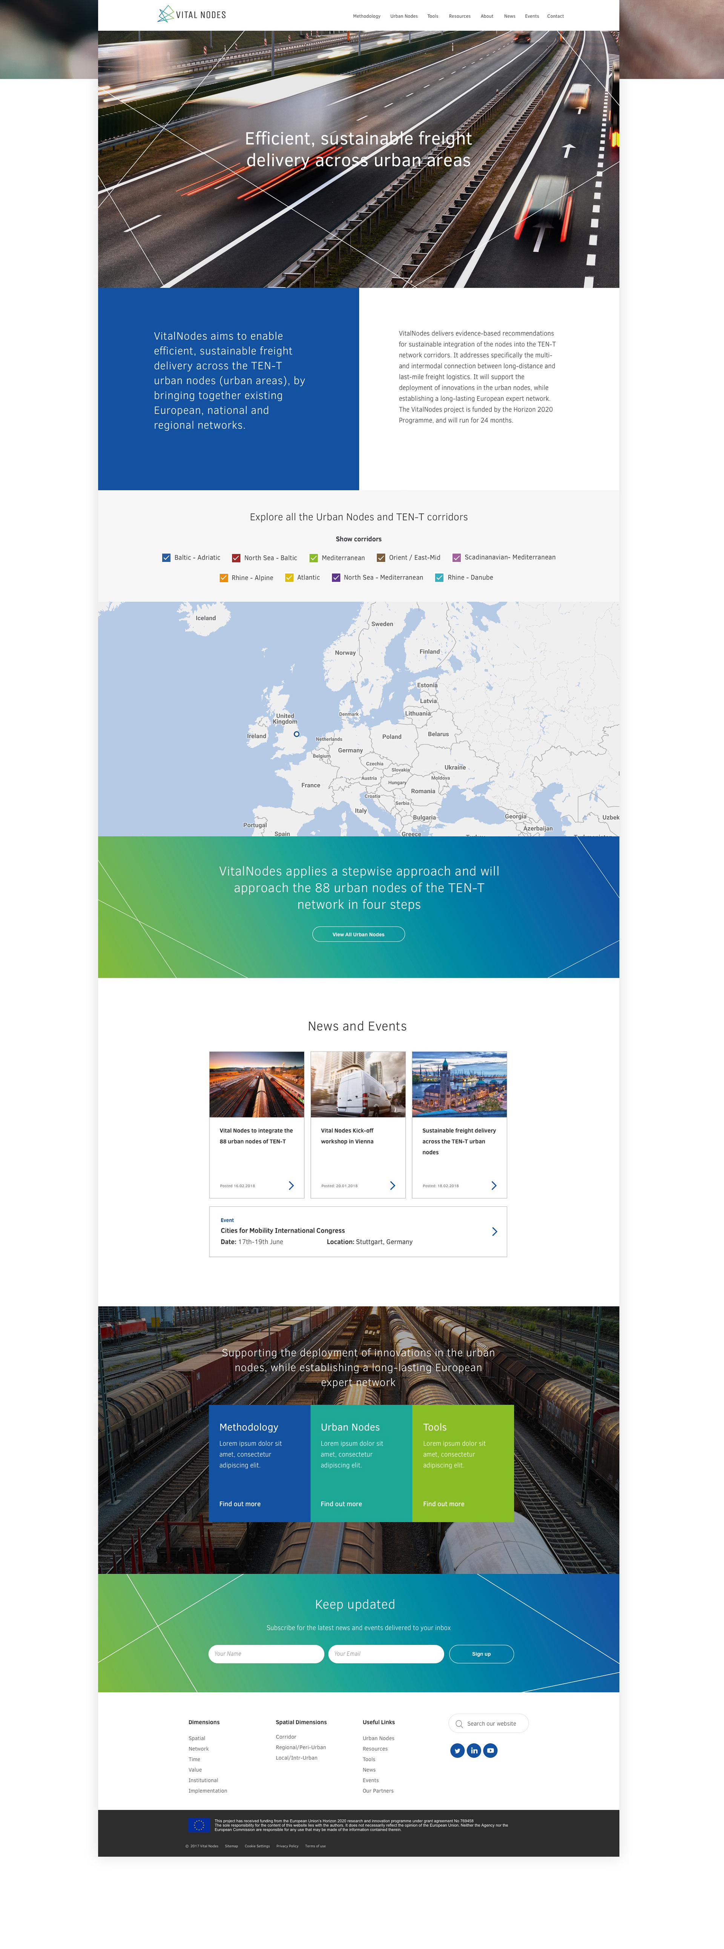Viewport: 724px width, 1949px height.
Task: Click Privacy Policy in bottom bar
Action: 287,1846
